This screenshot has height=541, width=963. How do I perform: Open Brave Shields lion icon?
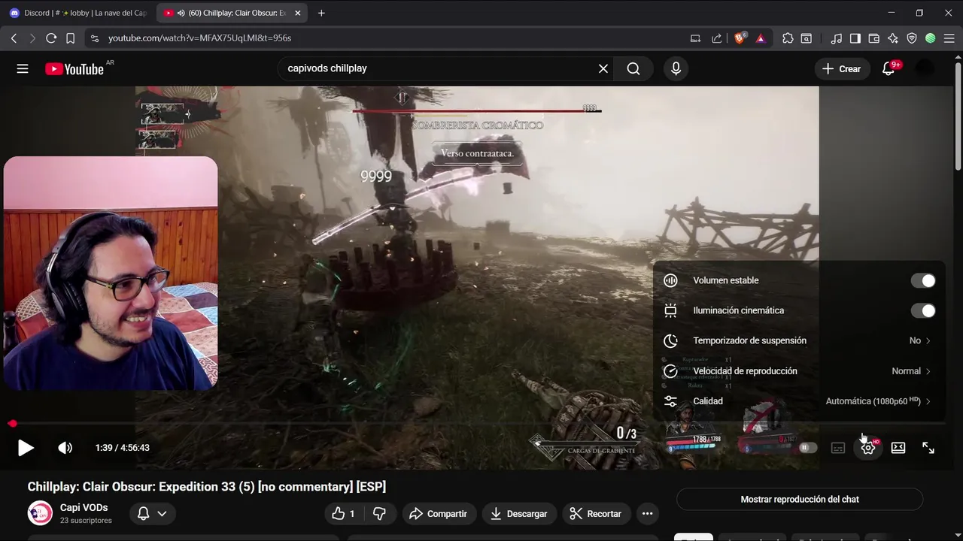point(740,38)
